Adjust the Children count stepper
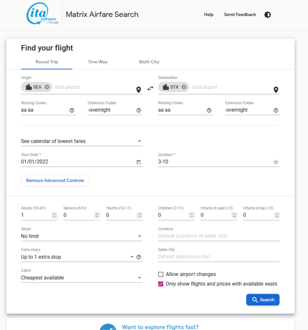Viewport: 308px width, 330px height. (x=192, y=215)
